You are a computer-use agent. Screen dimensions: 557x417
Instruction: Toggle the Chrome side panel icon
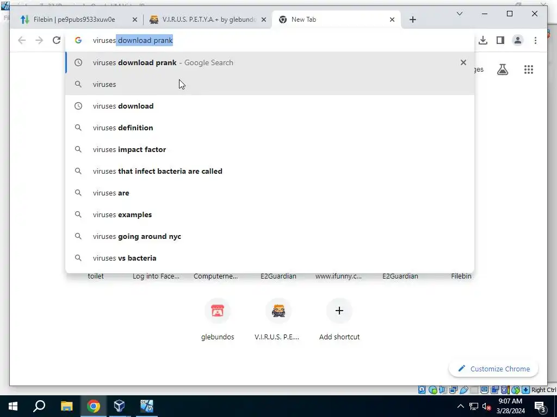[500, 40]
